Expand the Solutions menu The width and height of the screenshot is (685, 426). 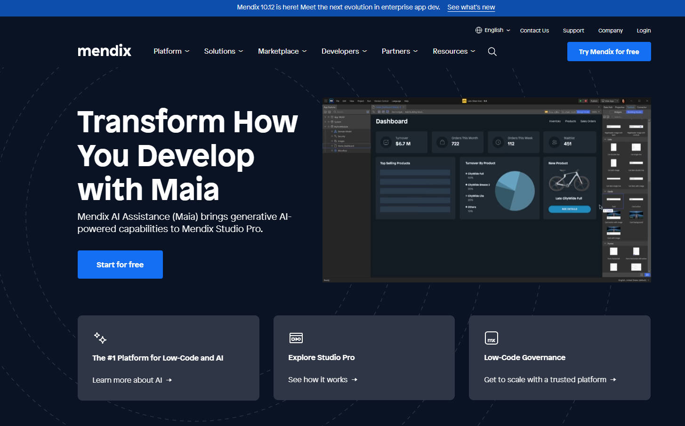tap(224, 51)
